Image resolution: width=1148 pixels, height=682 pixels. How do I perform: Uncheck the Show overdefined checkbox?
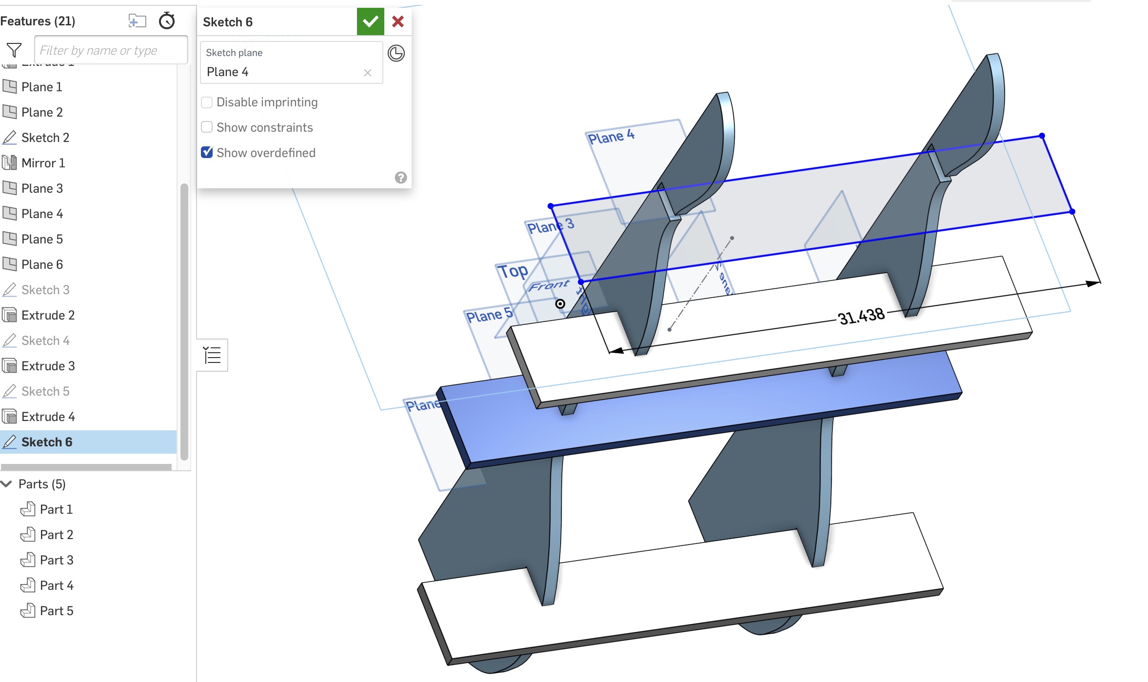pyautogui.click(x=207, y=153)
